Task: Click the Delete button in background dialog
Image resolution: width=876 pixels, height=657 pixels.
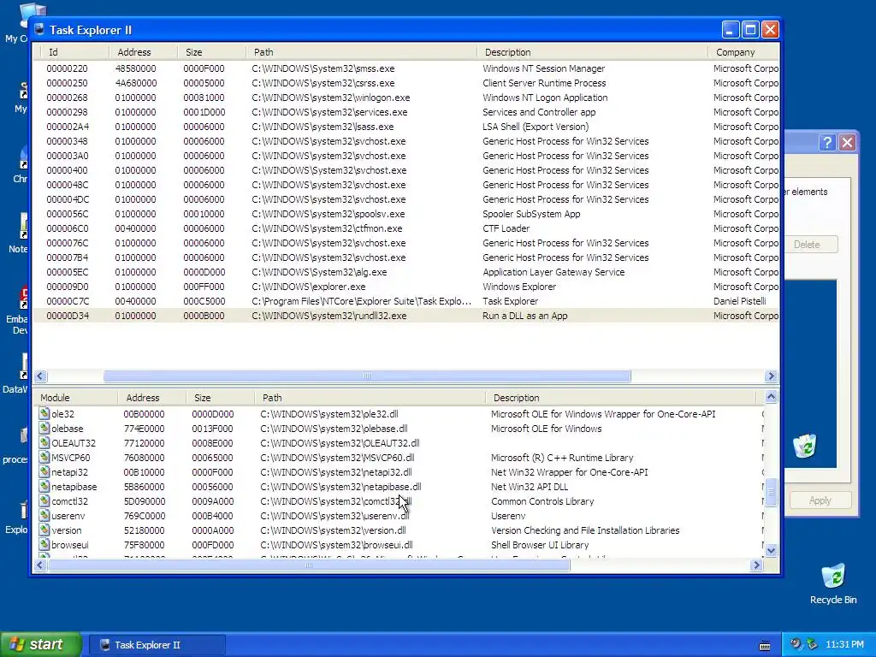Action: point(810,244)
